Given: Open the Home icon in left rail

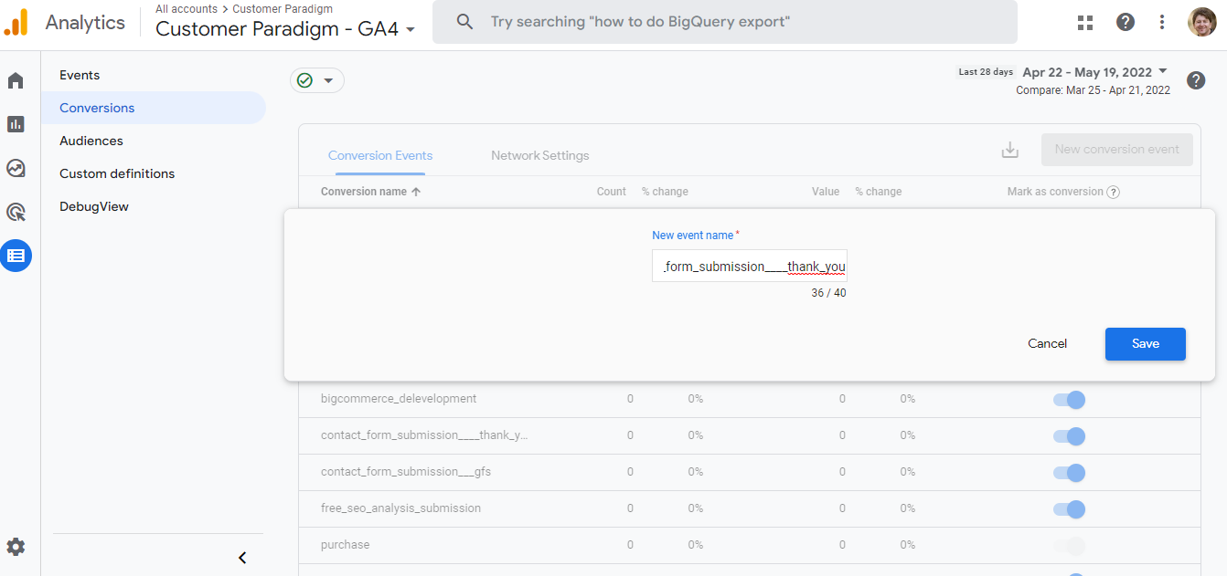Looking at the screenshot, I should tap(16, 81).
